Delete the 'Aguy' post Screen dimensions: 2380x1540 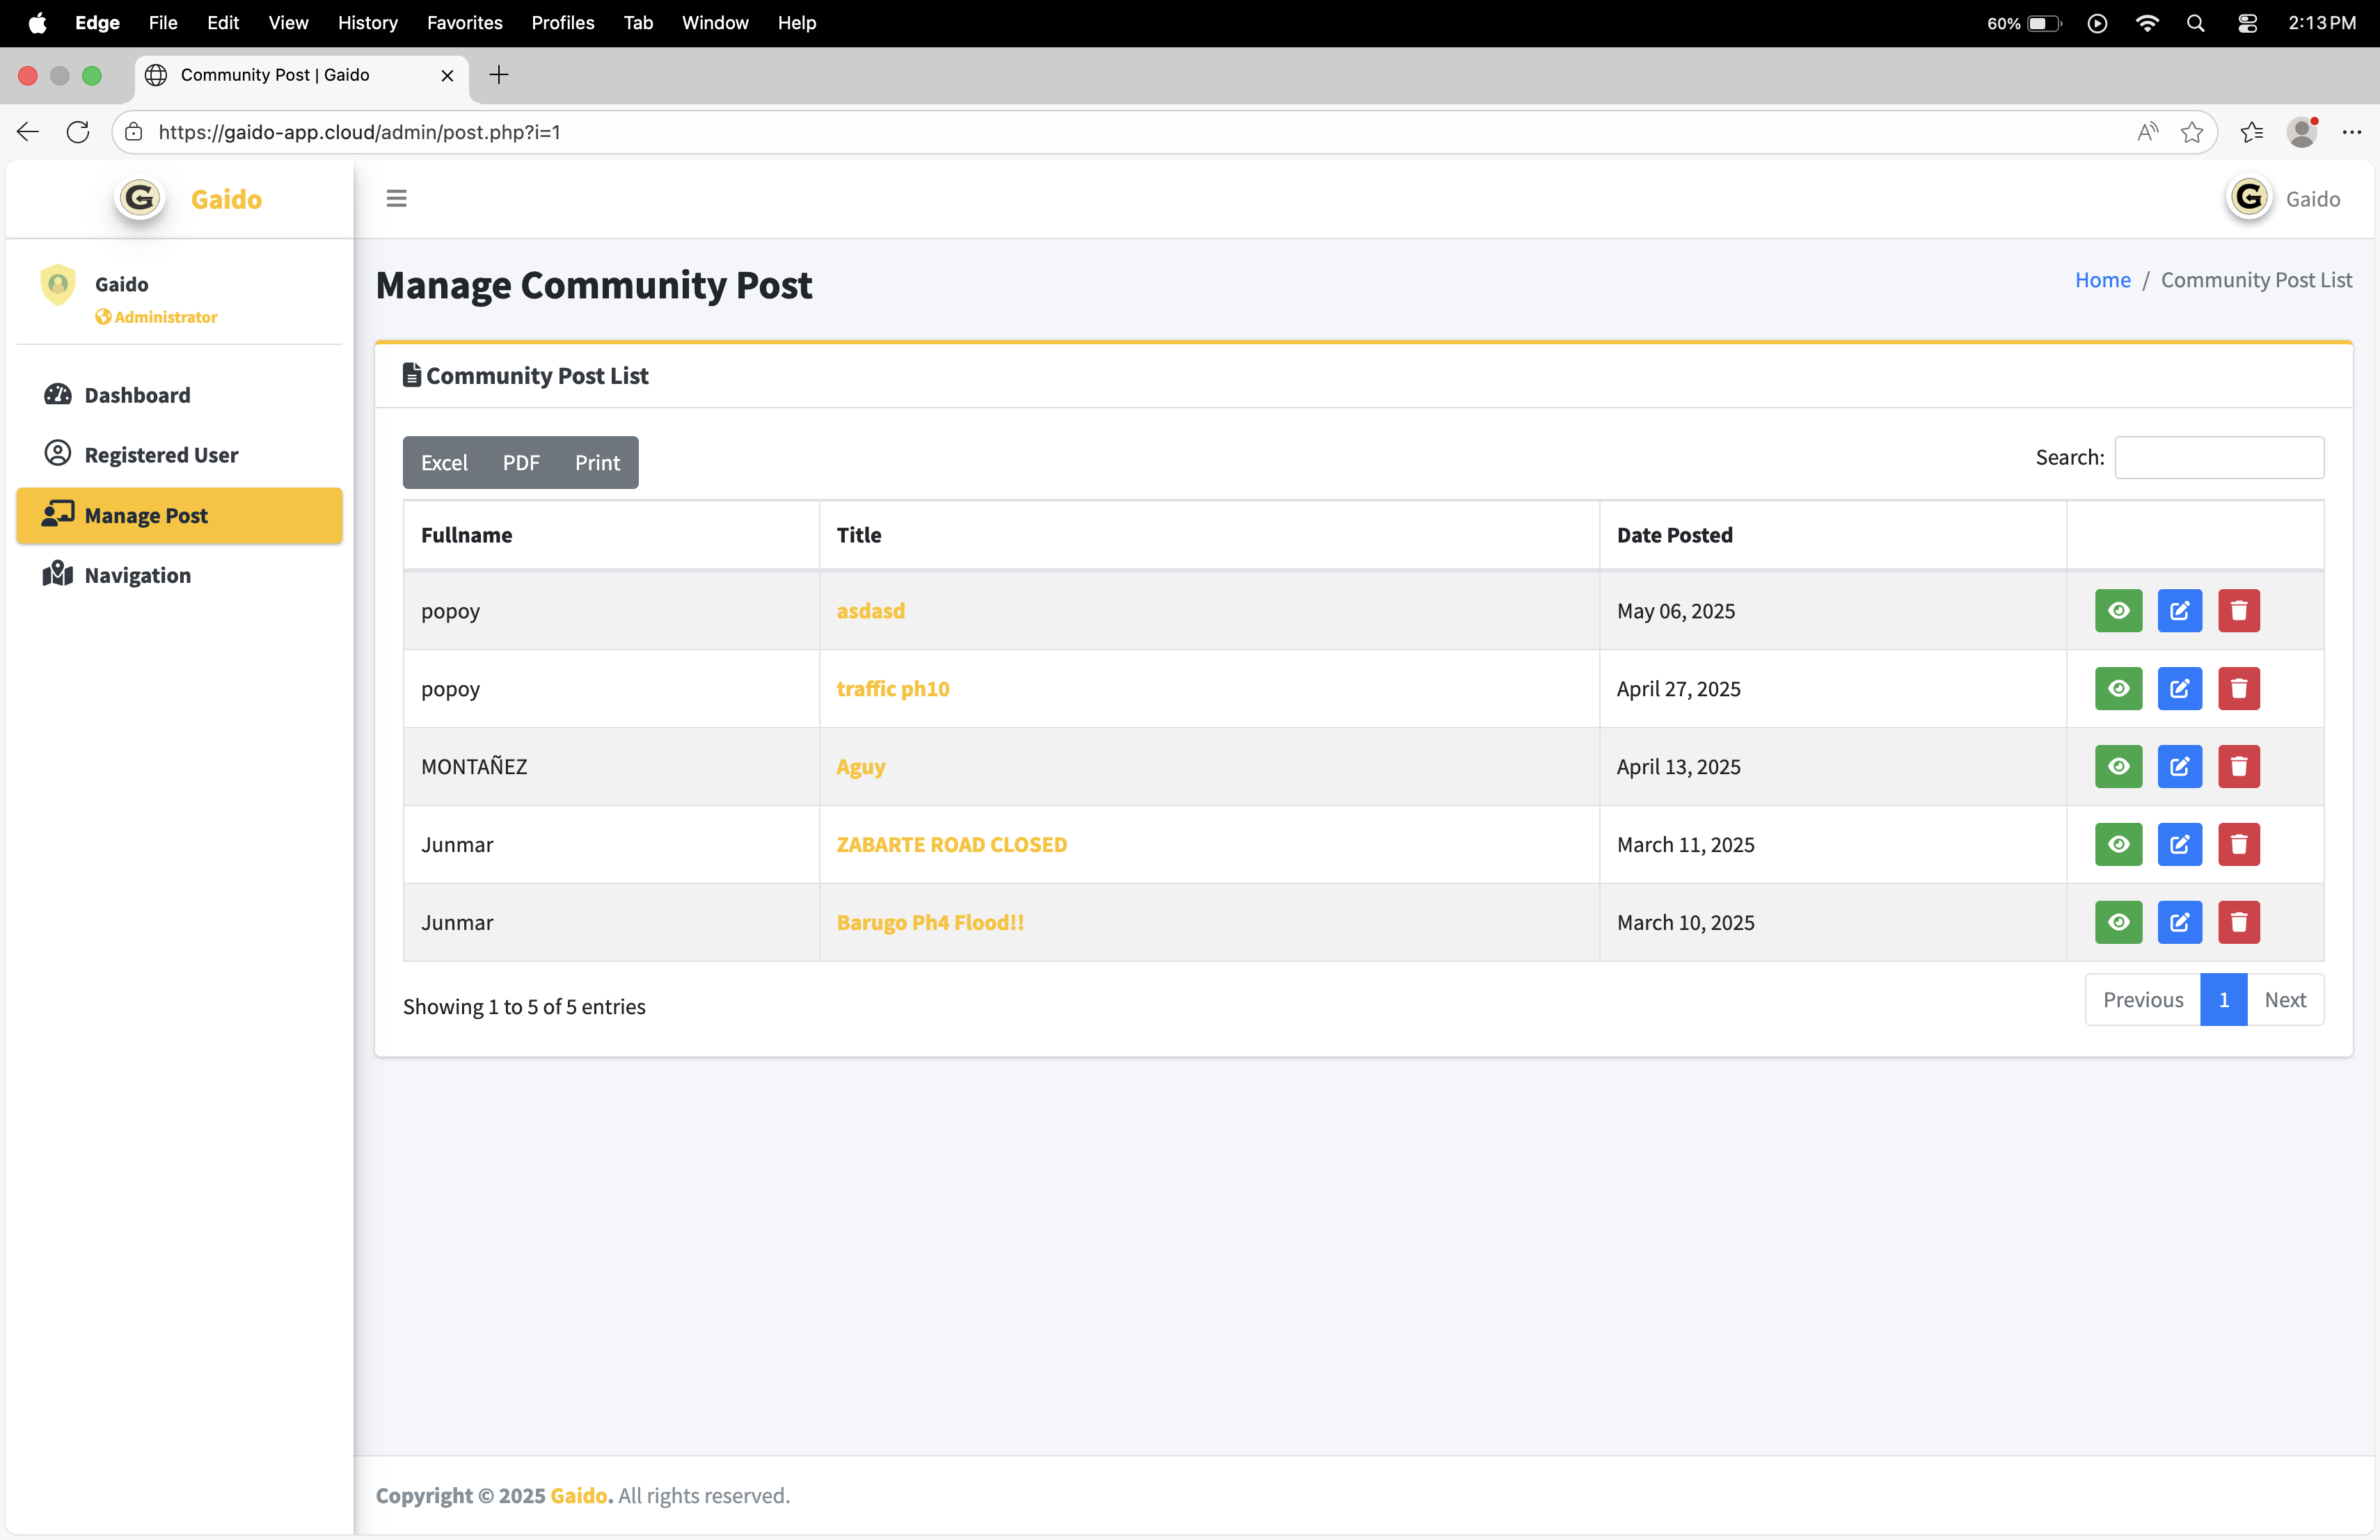point(2238,767)
